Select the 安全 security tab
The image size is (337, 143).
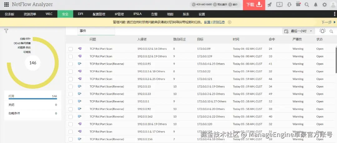point(65,14)
